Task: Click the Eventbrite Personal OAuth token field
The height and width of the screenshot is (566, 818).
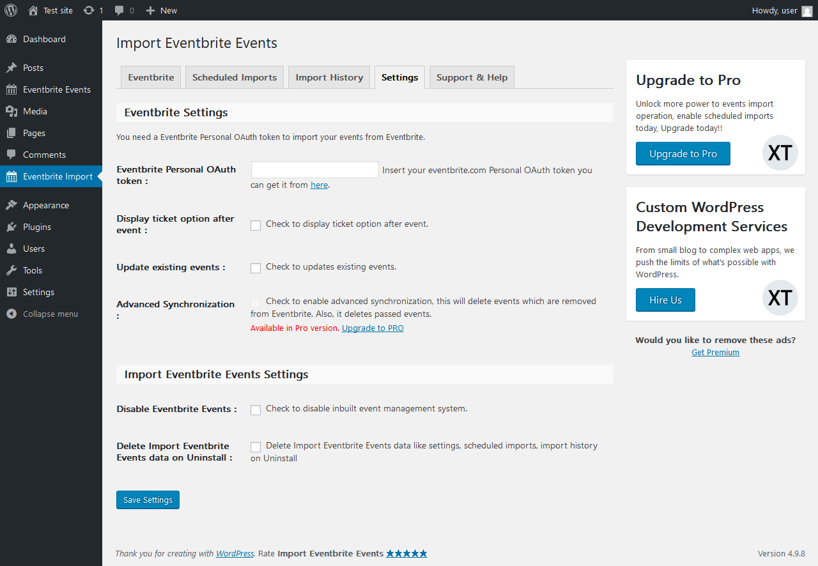Action: [315, 170]
